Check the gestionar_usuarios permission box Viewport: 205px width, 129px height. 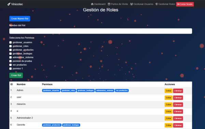11,42
